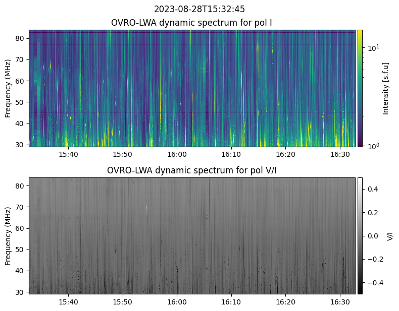
Task: Click the 0.0 tick on the V/I colorbar
Action: point(373,235)
